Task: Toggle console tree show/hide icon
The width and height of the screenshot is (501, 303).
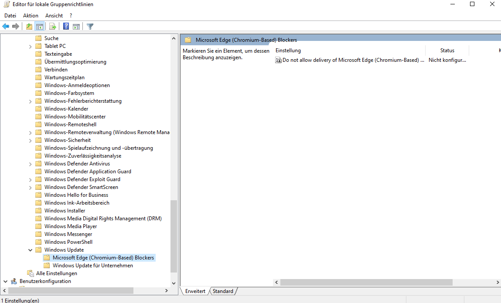Action: pos(40,27)
